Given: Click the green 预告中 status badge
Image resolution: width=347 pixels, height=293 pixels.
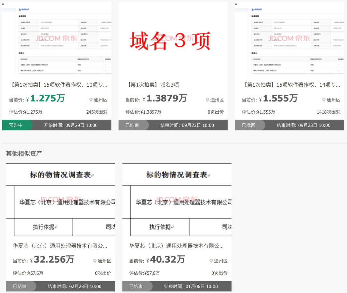Looking at the screenshot, I should click(x=16, y=125).
